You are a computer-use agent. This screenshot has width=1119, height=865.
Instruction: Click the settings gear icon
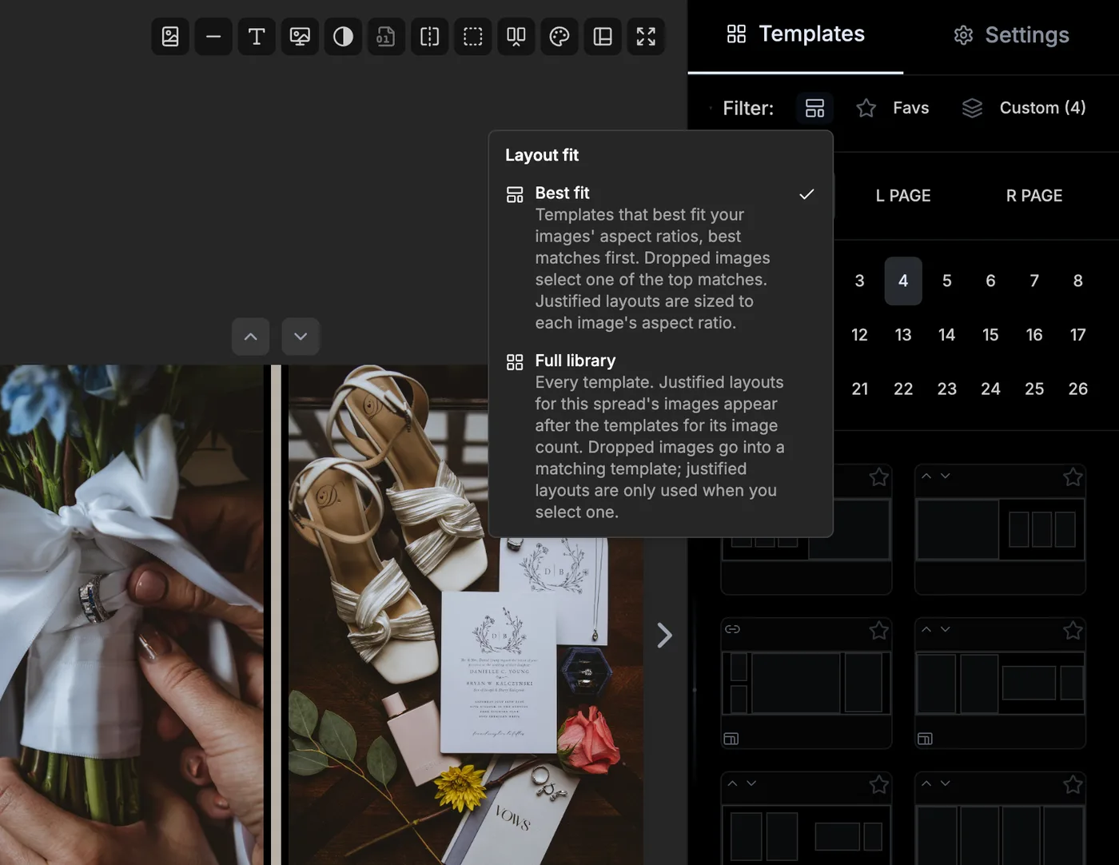(963, 35)
